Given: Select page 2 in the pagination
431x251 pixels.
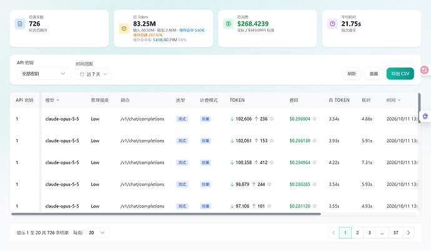Looking at the screenshot, I should tap(357, 233).
